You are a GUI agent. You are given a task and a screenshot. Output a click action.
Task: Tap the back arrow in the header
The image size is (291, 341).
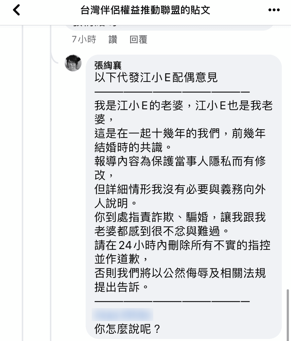[16, 10]
